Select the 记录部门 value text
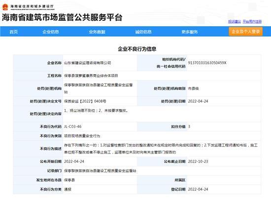This screenshot has width=271, height=201. point(100,171)
